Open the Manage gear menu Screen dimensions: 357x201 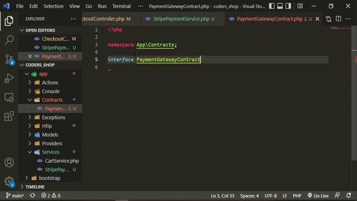click(x=9, y=181)
